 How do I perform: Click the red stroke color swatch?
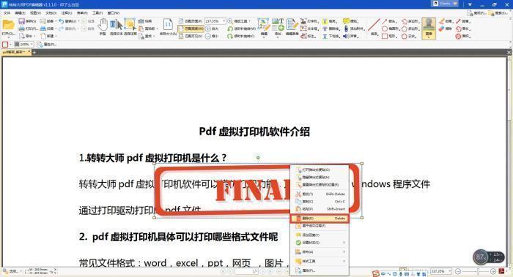coord(5,44)
